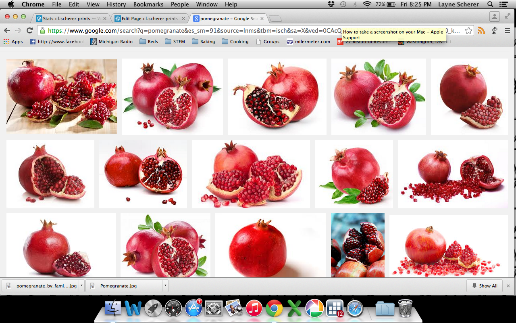Open the Michigan Radio bookmark
The image size is (516, 323).
coord(111,42)
